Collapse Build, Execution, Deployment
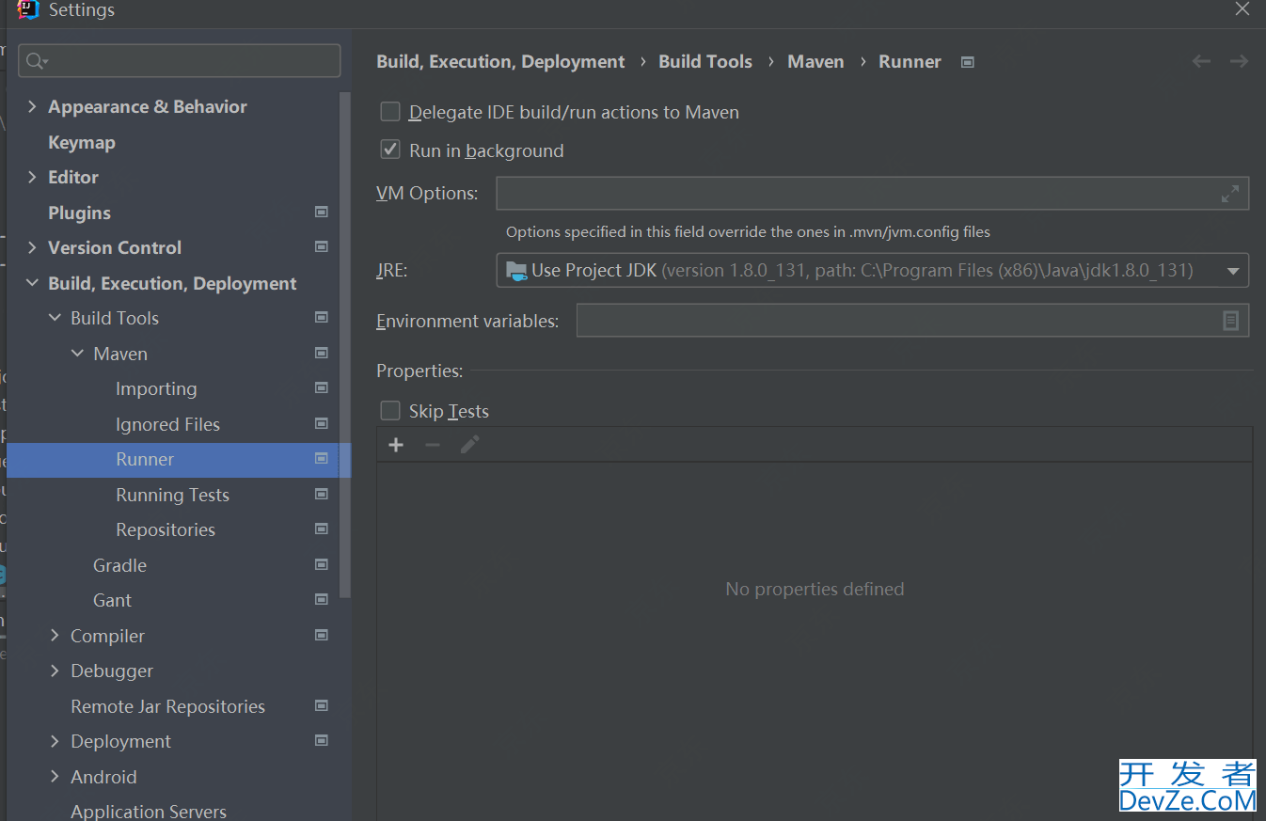1266x821 pixels. coord(32,283)
